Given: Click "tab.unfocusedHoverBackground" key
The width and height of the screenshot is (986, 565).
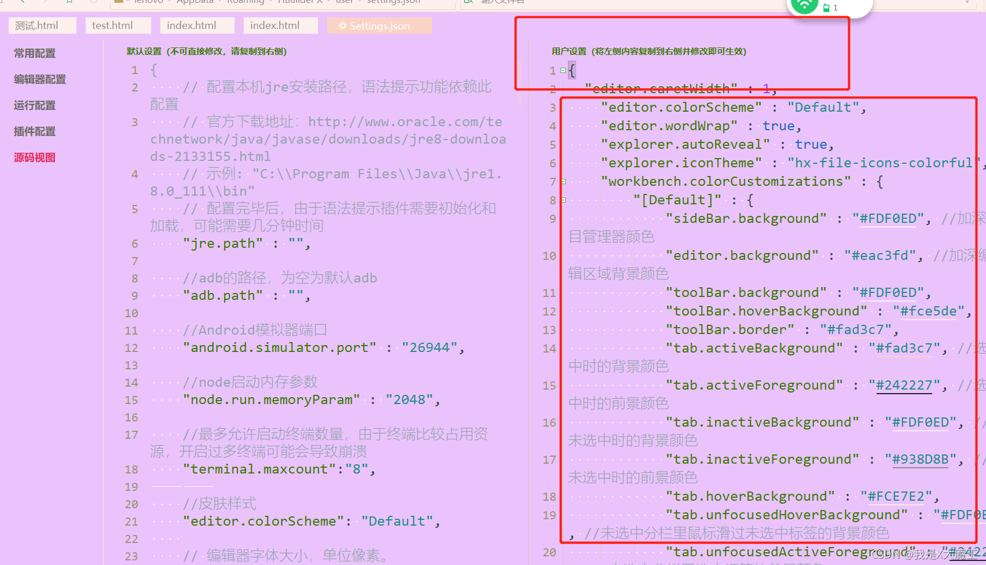Looking at the screenshot, I should pos(787,515).
